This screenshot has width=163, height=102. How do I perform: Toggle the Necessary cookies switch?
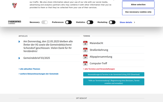(x=45, y=22)
